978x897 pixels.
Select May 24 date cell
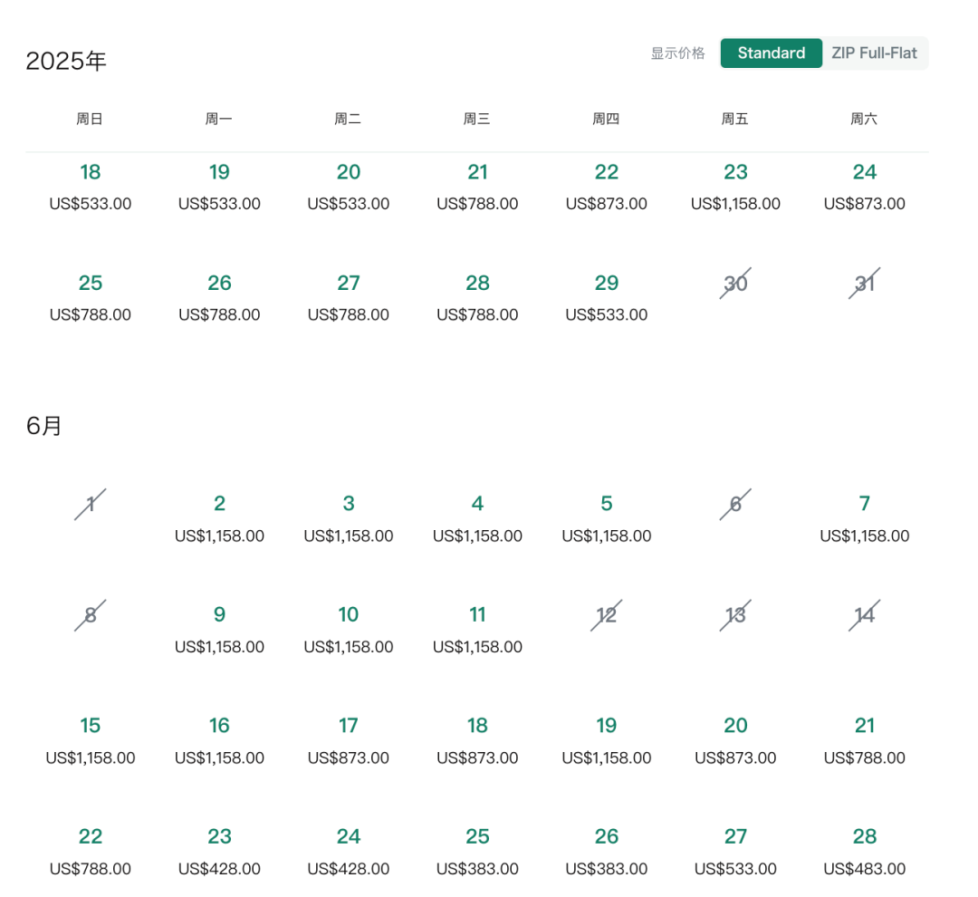pos(865,187)
